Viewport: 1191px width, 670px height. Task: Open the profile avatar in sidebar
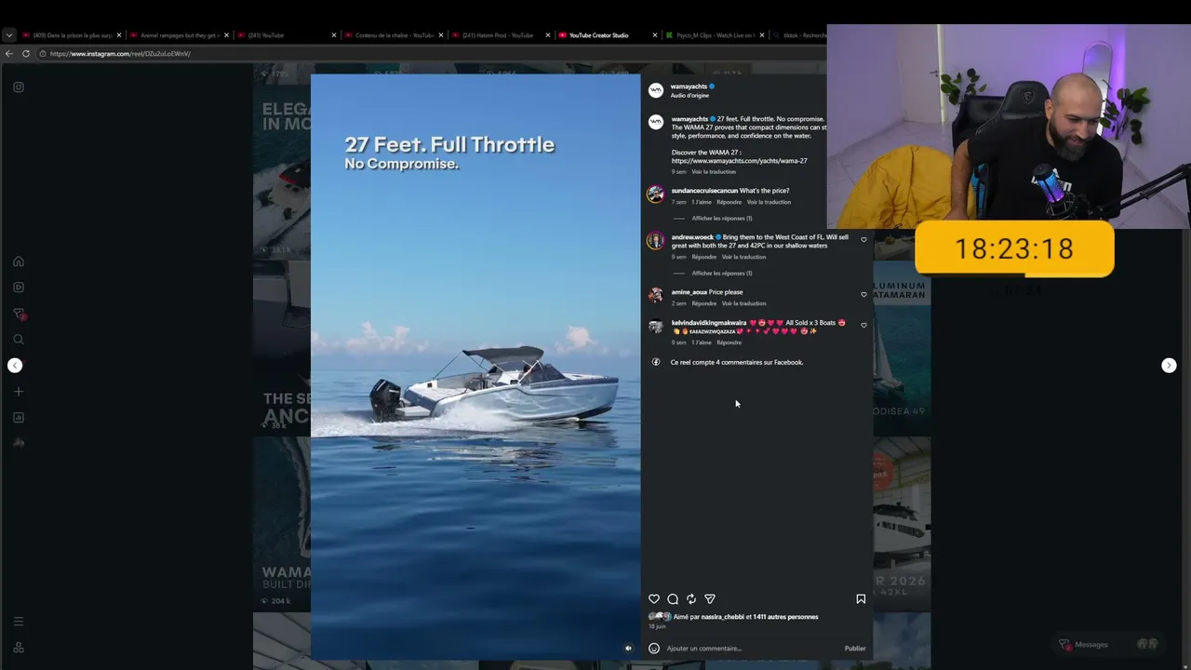[x=19, y=444]
